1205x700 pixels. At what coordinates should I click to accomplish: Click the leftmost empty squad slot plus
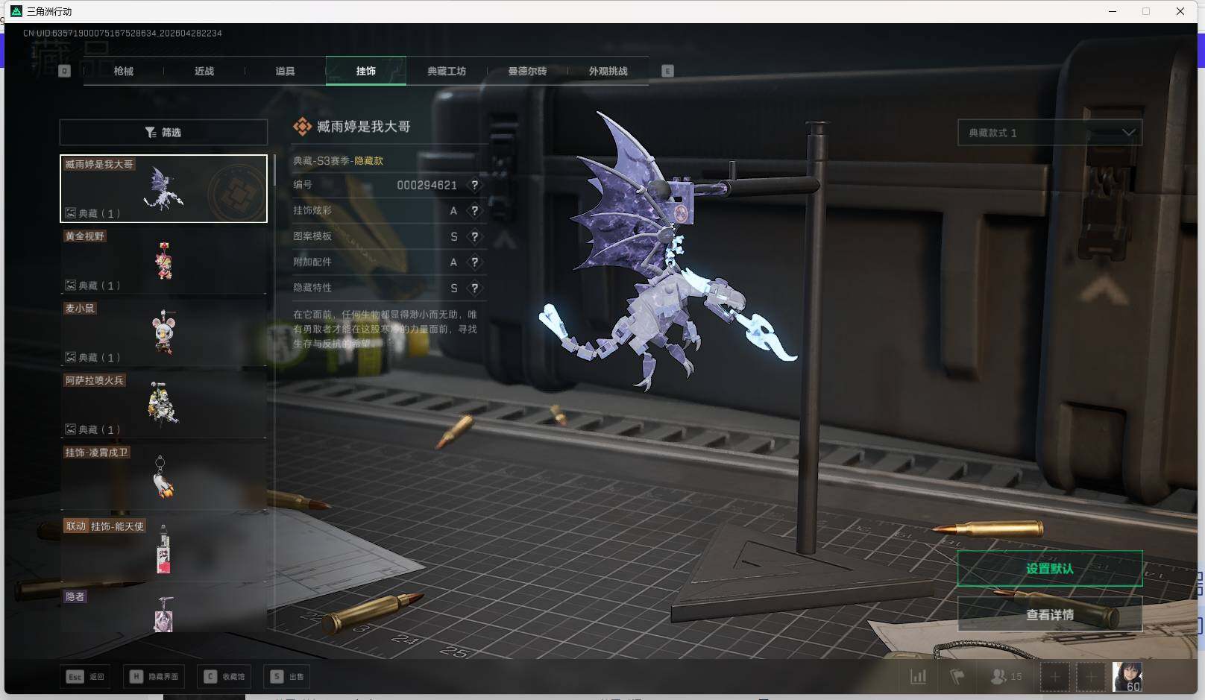[x=1054, y=677]
